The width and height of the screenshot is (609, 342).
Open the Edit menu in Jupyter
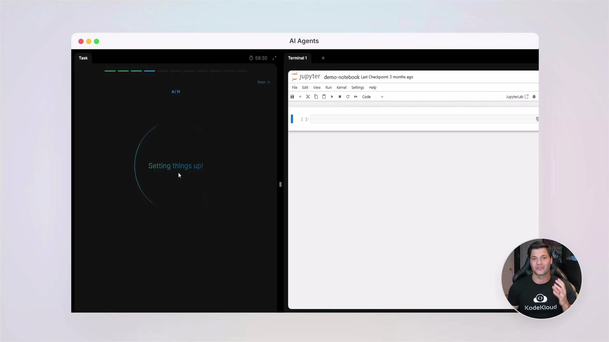[x=305, y=87]
